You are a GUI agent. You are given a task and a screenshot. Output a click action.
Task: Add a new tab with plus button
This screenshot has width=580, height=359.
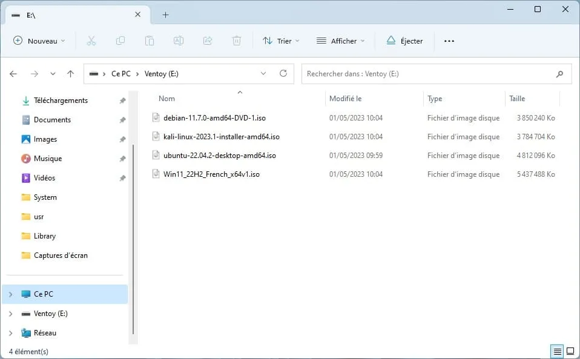coord(166,15)
